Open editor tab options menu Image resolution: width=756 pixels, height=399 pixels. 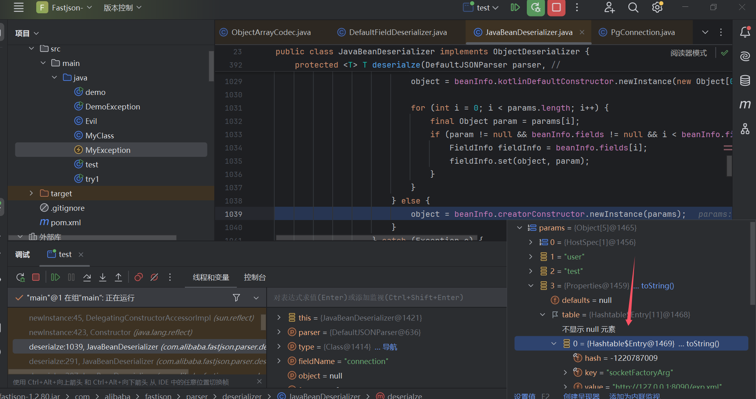point(721,32)
